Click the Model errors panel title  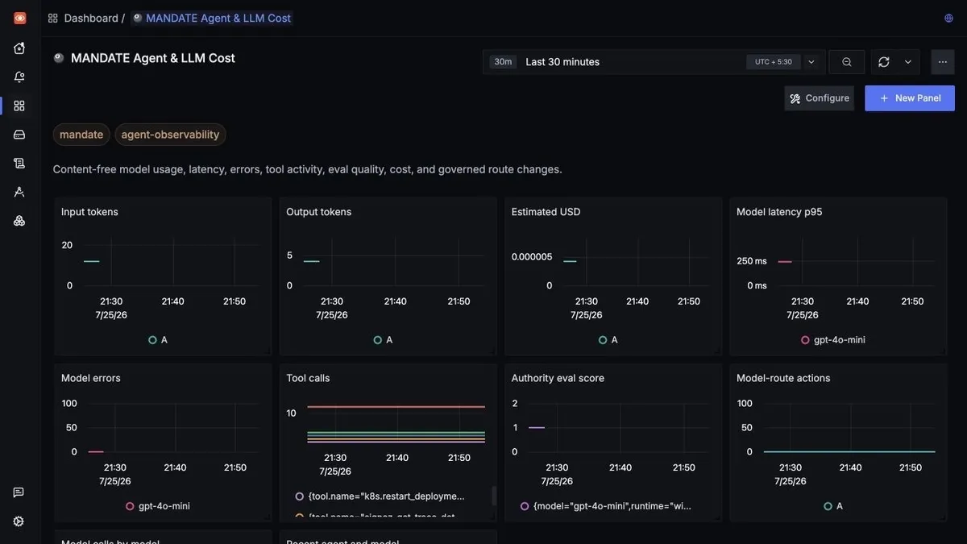(x=91, y=378)
